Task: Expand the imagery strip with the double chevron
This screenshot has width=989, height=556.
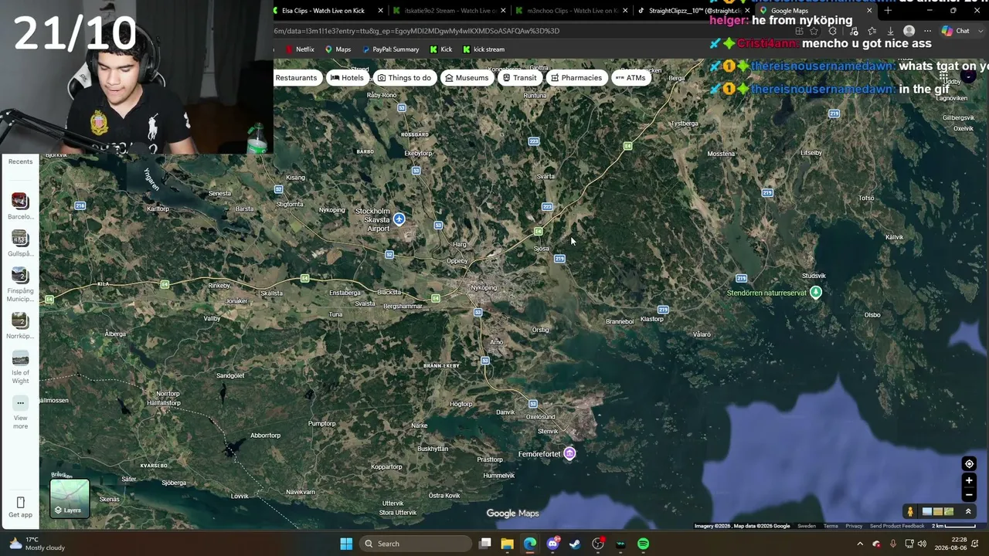Action: [968, 511]
